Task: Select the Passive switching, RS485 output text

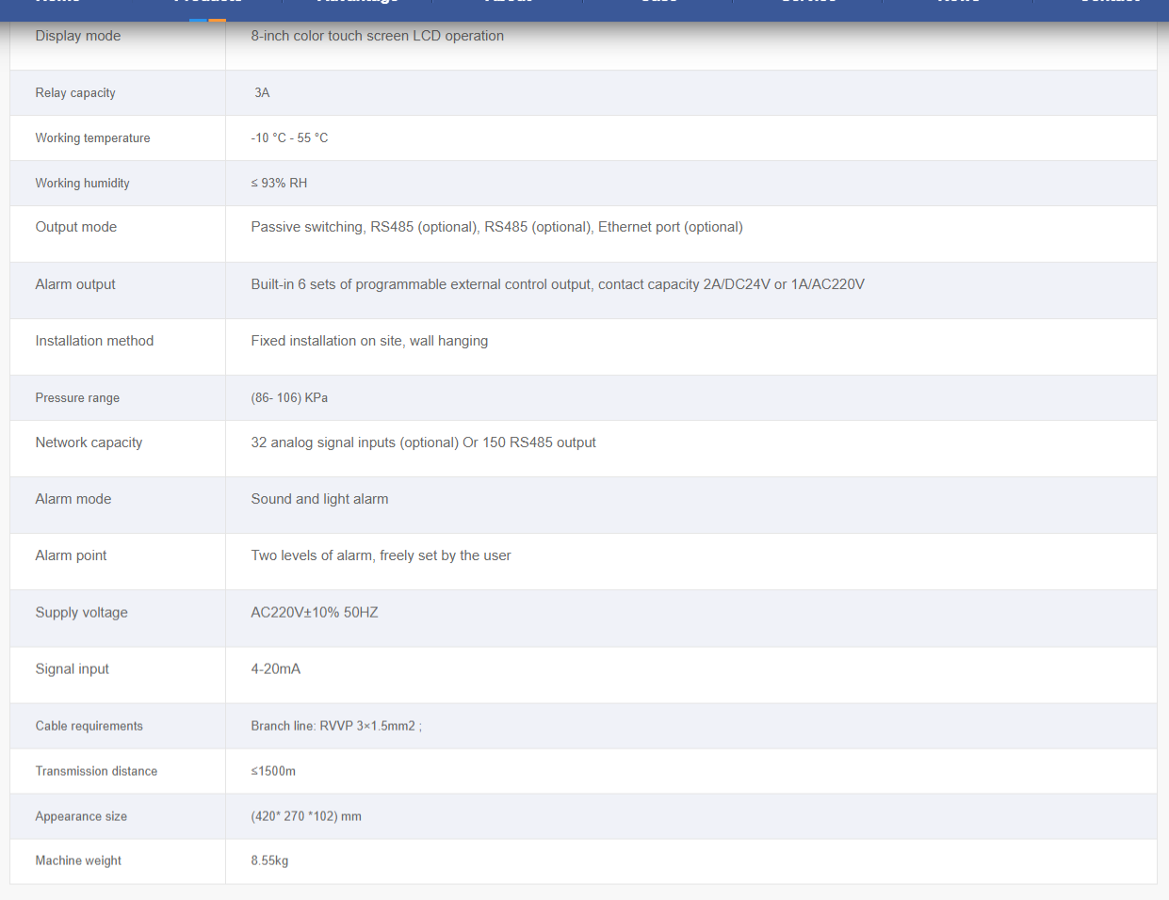Action: coord(496,227)
